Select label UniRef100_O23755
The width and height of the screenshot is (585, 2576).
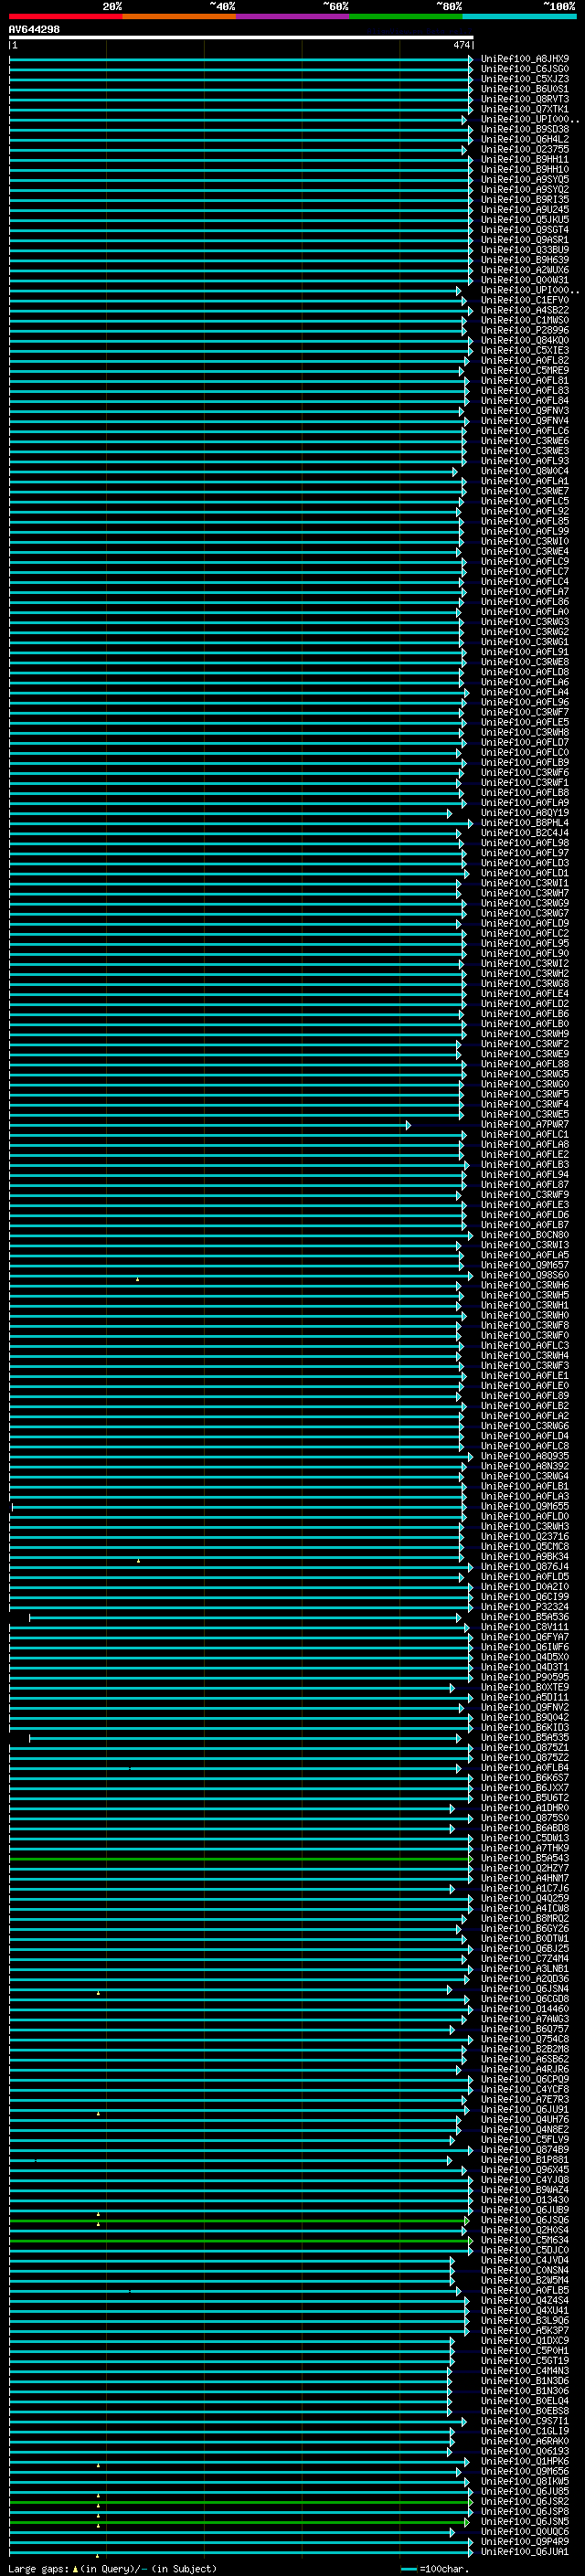[525, 149]
